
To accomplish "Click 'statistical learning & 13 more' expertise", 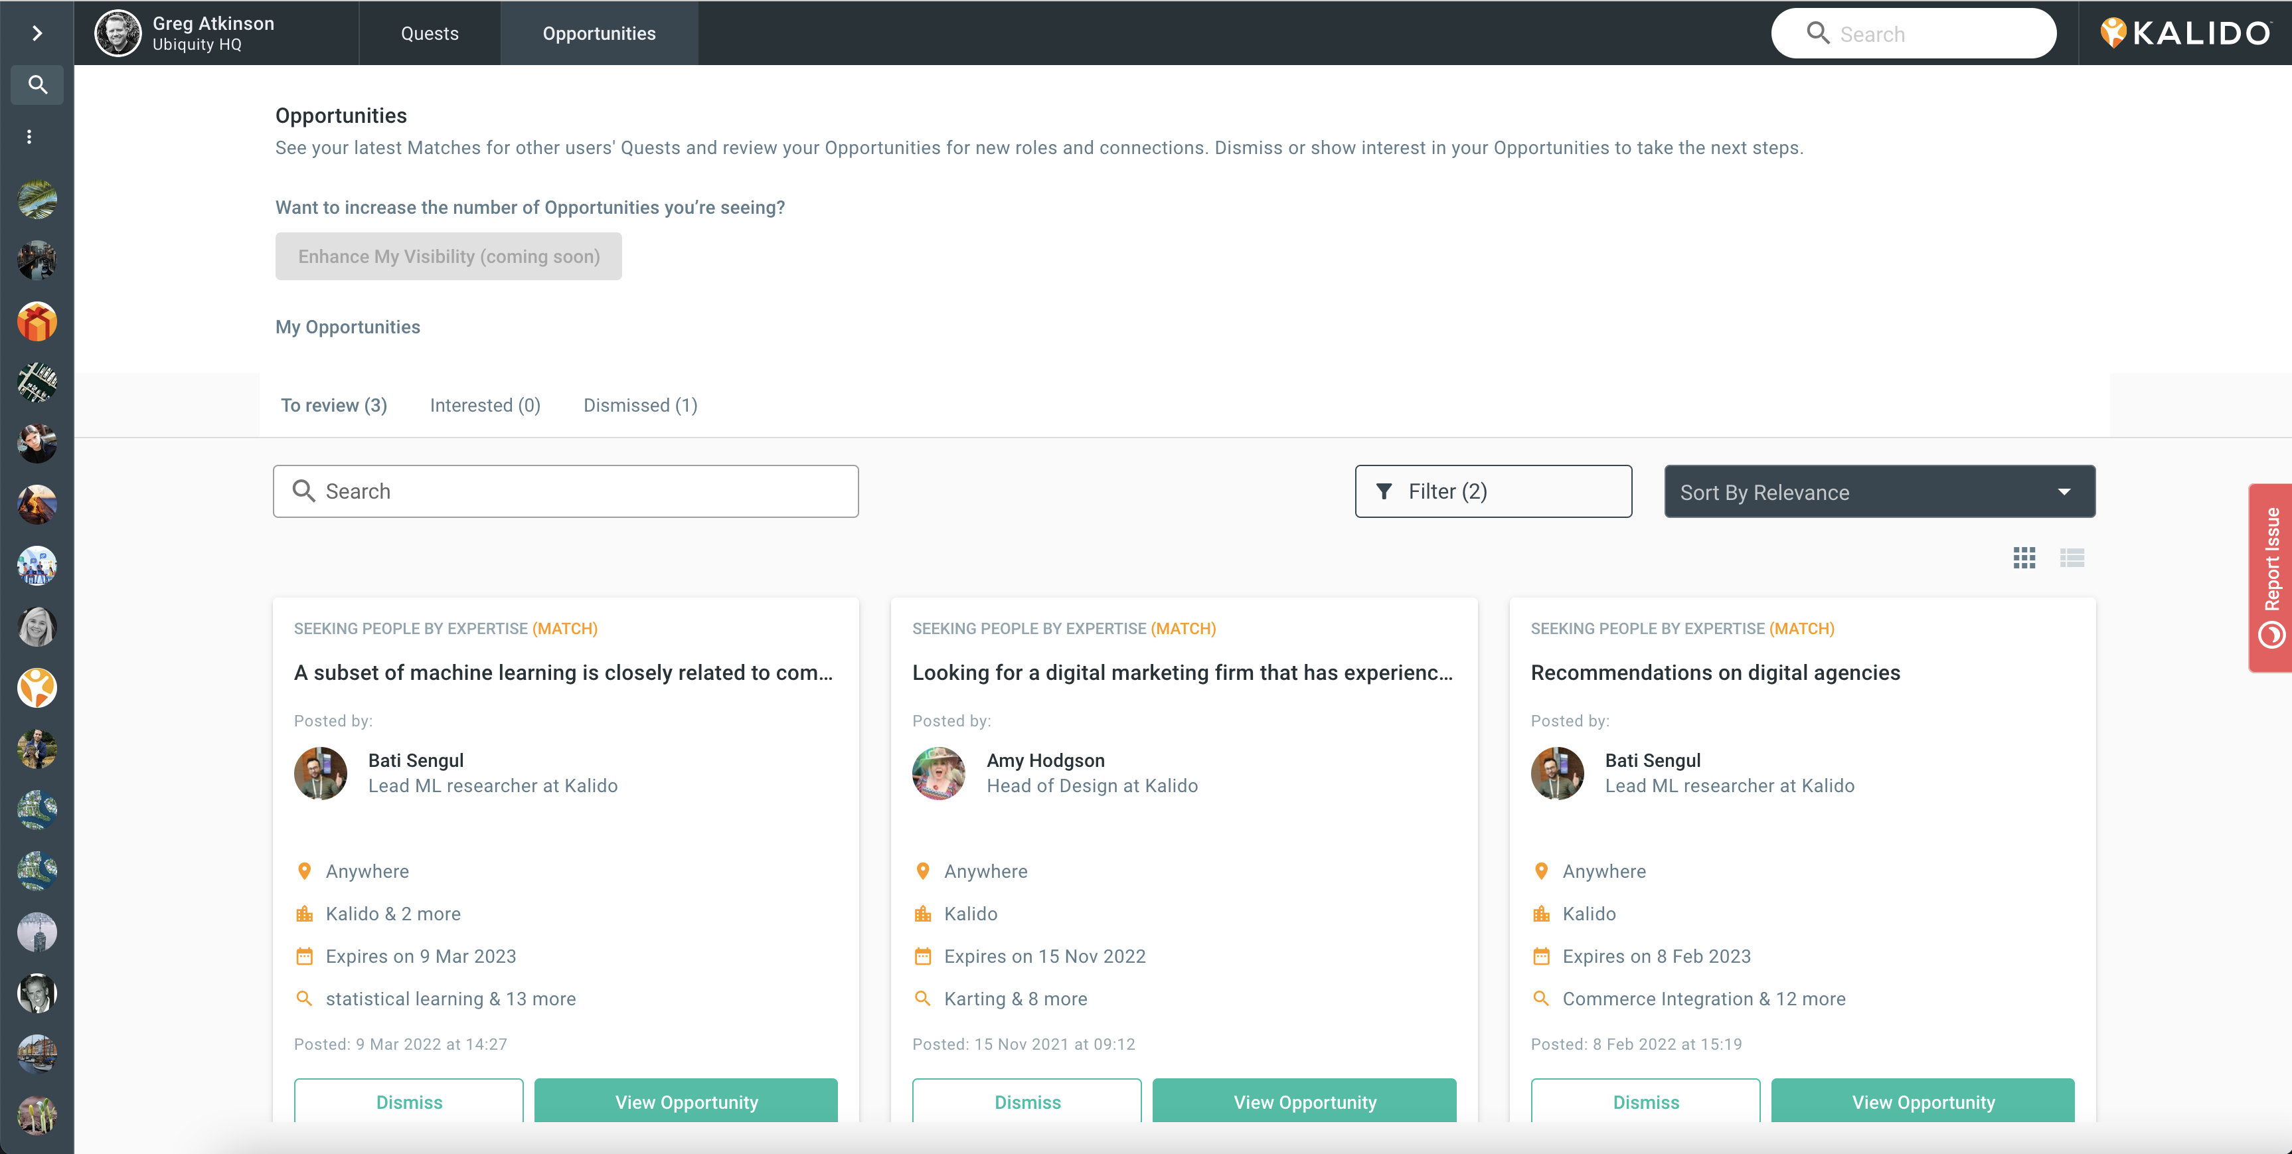I will 451,999.
